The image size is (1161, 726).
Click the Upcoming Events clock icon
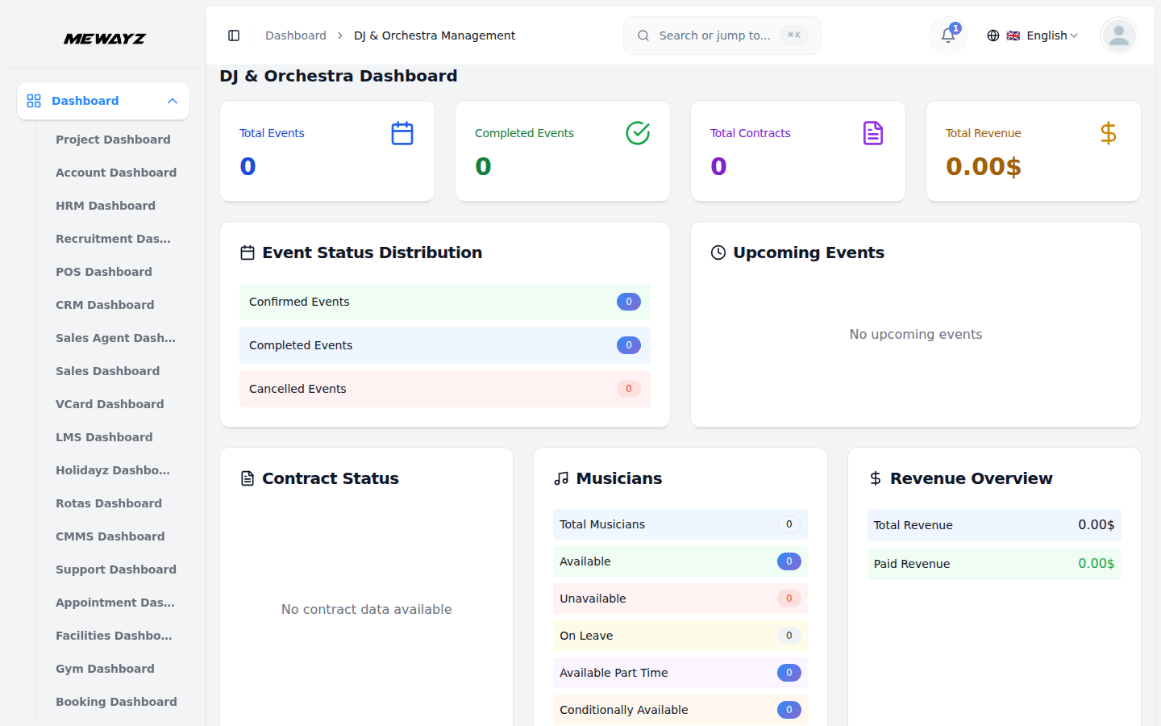click(x=718, y=252)
